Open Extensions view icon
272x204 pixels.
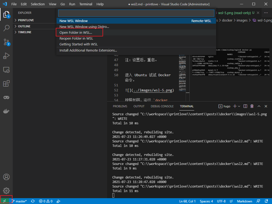(6, 84)
